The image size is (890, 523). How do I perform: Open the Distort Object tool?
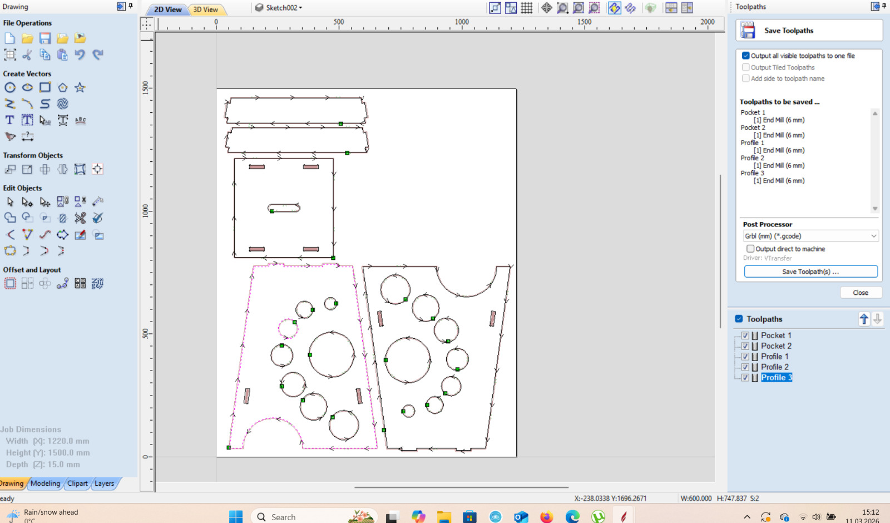pos(80,169)
